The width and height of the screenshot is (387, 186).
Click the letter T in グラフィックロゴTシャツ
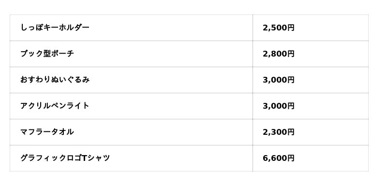[x=84, y=158]
